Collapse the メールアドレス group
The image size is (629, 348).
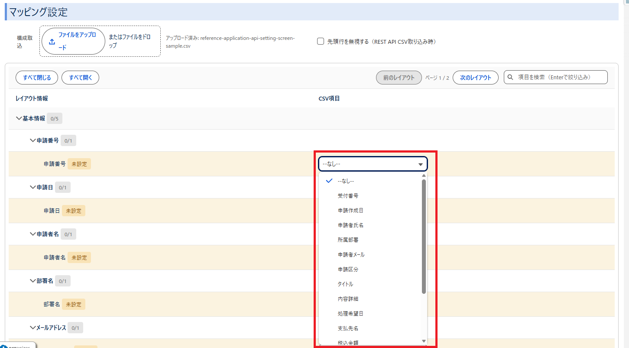[33, 328]
